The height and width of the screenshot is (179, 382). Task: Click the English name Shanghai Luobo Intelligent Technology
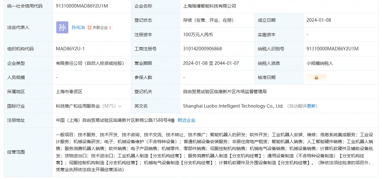coord(233,106)
